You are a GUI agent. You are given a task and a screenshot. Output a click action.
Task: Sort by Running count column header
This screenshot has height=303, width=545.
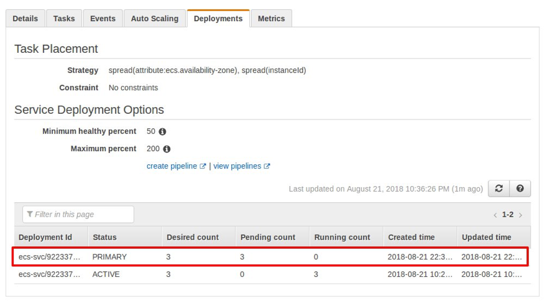pyautogui.click(x=342, y=237)
